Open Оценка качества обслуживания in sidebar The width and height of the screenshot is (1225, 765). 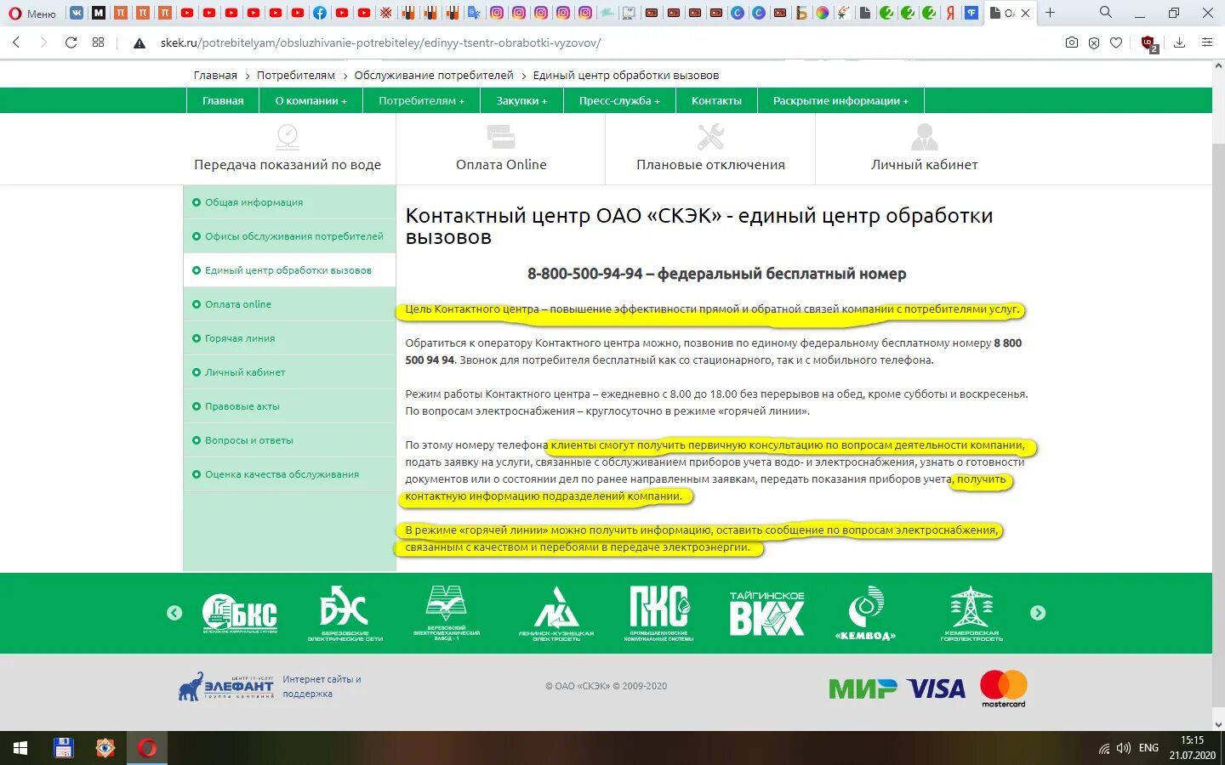pyautogui.click(x=289, y=474)
